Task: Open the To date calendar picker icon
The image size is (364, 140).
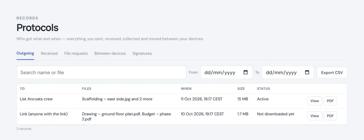Action: pos(307,72)
